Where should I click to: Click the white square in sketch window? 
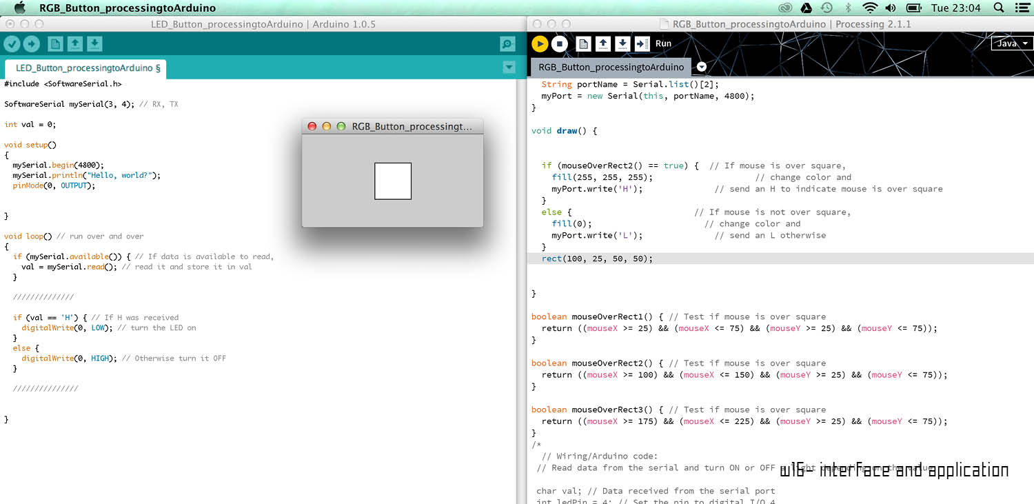click(x=393, y=181)
